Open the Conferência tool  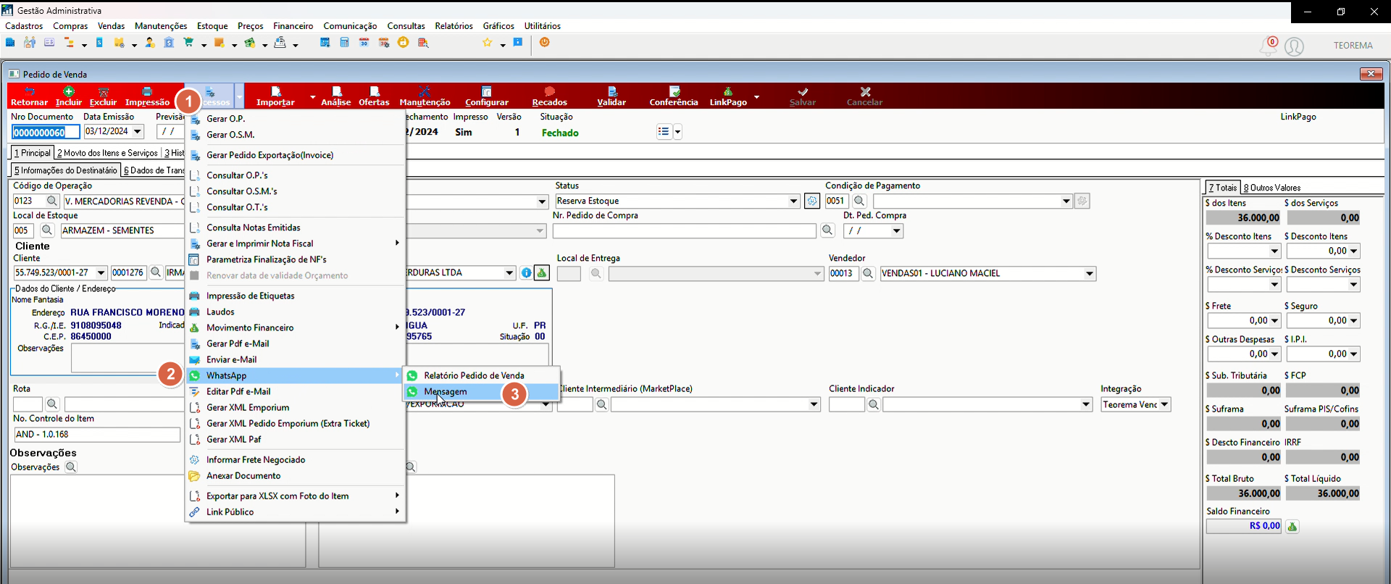[x=674, y=96]
